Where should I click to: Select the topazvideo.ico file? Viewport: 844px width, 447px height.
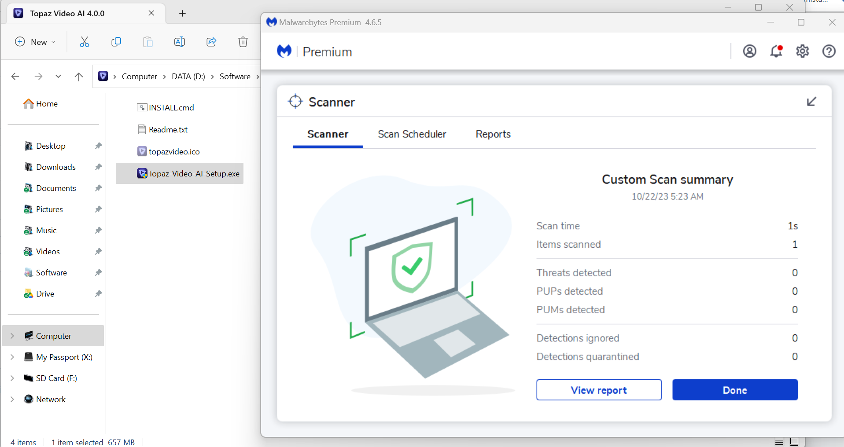pyautogui.click(x=169, y=151)
